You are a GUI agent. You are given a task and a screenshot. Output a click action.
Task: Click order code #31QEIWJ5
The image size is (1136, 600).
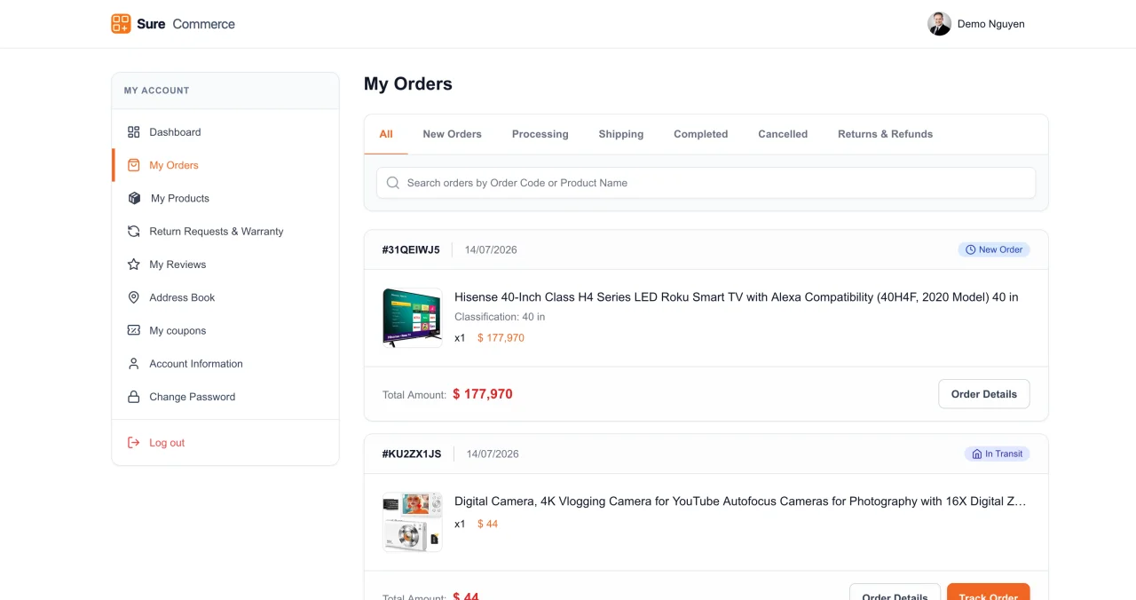411,250
